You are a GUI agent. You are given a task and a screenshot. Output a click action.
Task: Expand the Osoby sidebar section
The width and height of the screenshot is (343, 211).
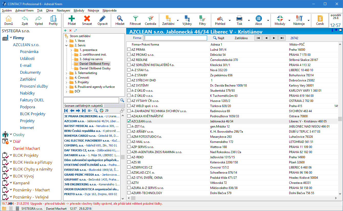point(11,134)
